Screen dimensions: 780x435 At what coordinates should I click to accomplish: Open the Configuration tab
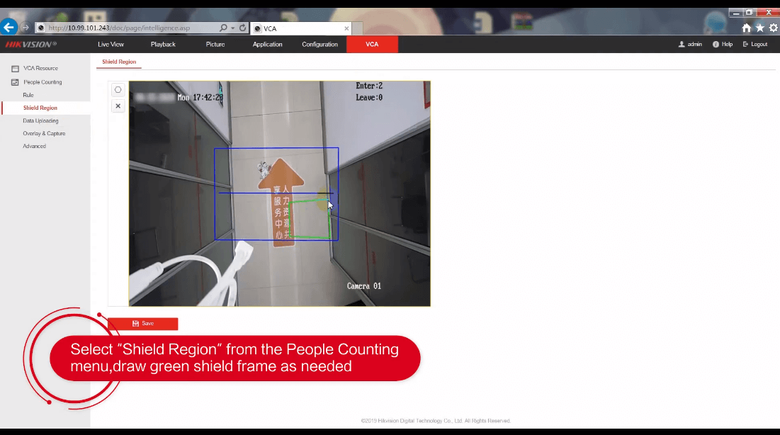click(320, 45)
